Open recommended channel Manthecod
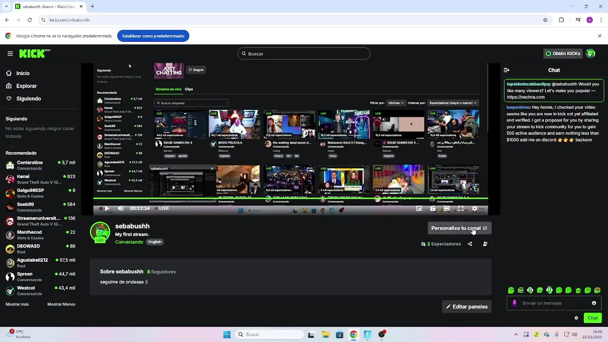Image resolution: width=608 pixels, height=342 pixels. (x=40, y=235)
